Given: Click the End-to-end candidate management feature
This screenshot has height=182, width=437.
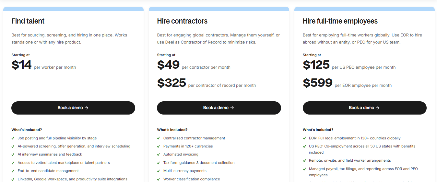Looking at the screenshot, I should [48, 171].
